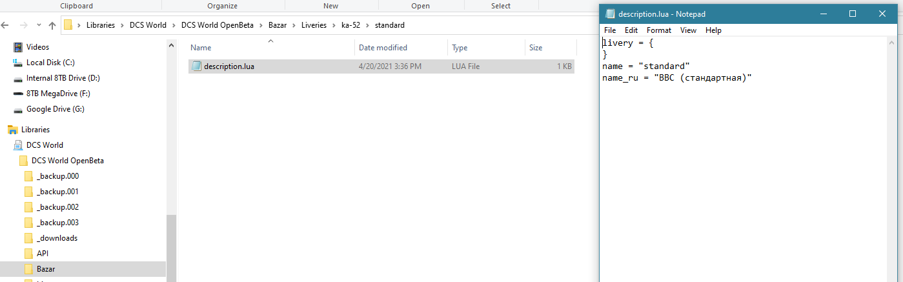Click the navigation pane vertical scrollbar thumb
Image resolution: width=903 pixels, height=282 pixels.
point(171,248)
